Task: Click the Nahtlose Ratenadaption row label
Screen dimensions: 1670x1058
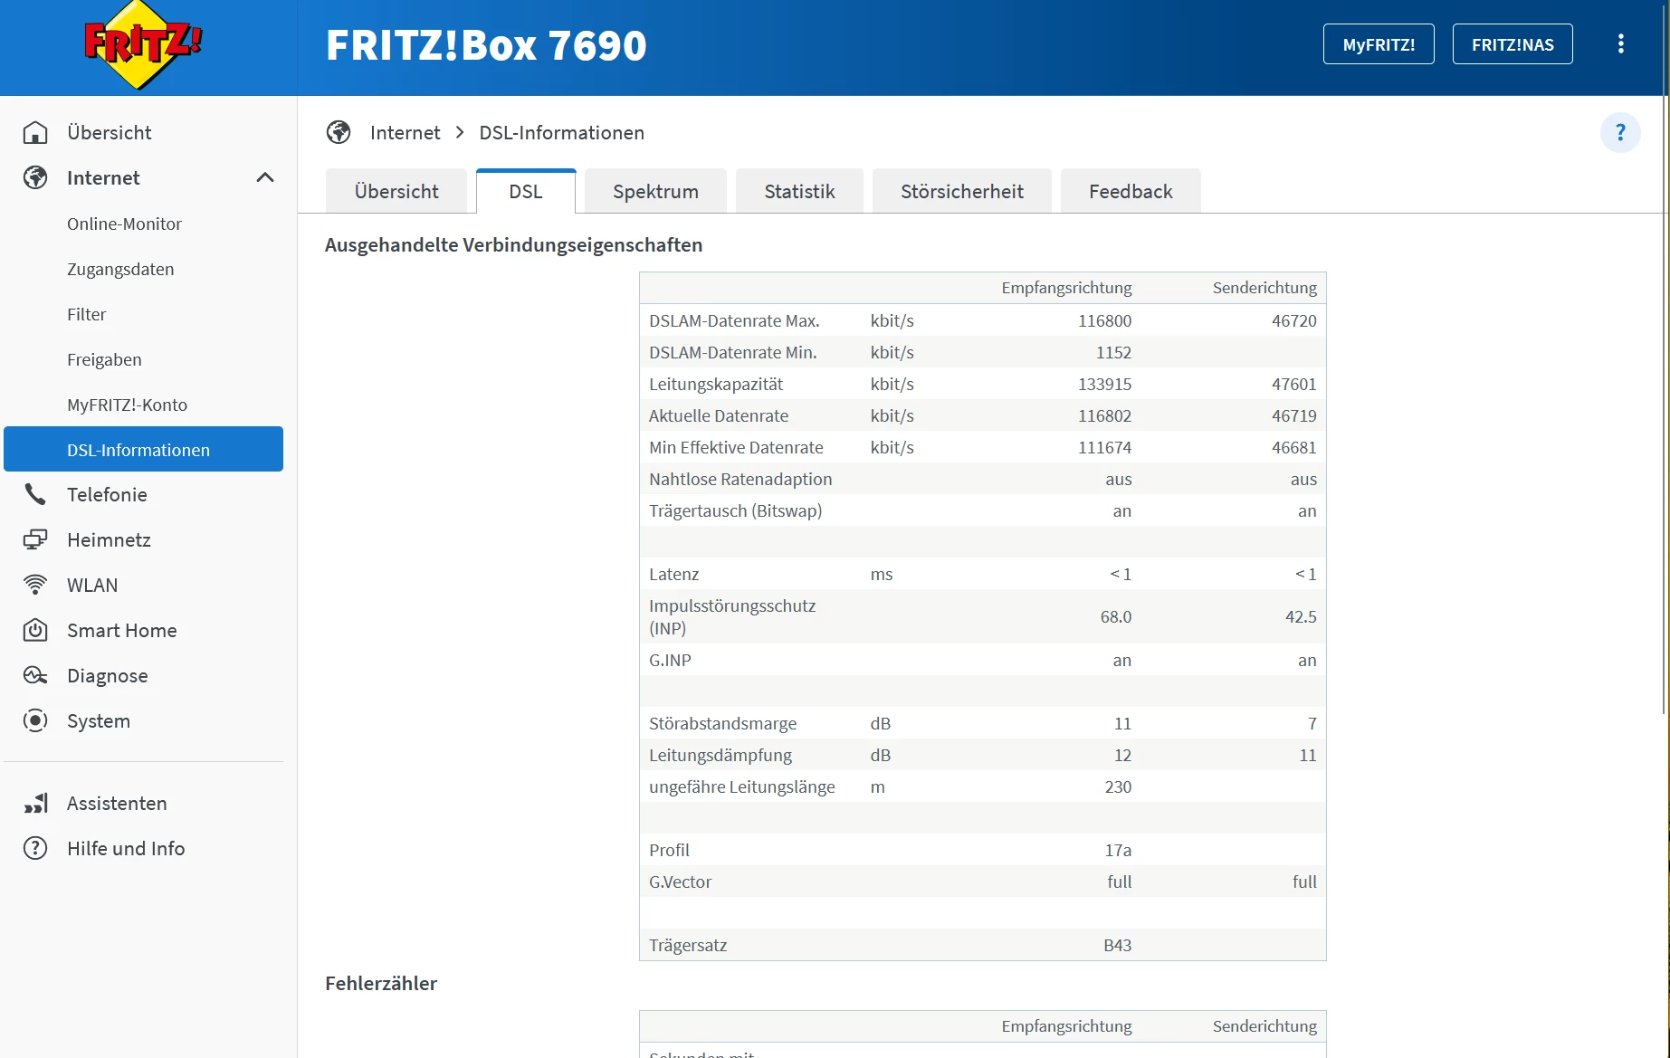Action: pyautogui.click(x=740, y=479)
